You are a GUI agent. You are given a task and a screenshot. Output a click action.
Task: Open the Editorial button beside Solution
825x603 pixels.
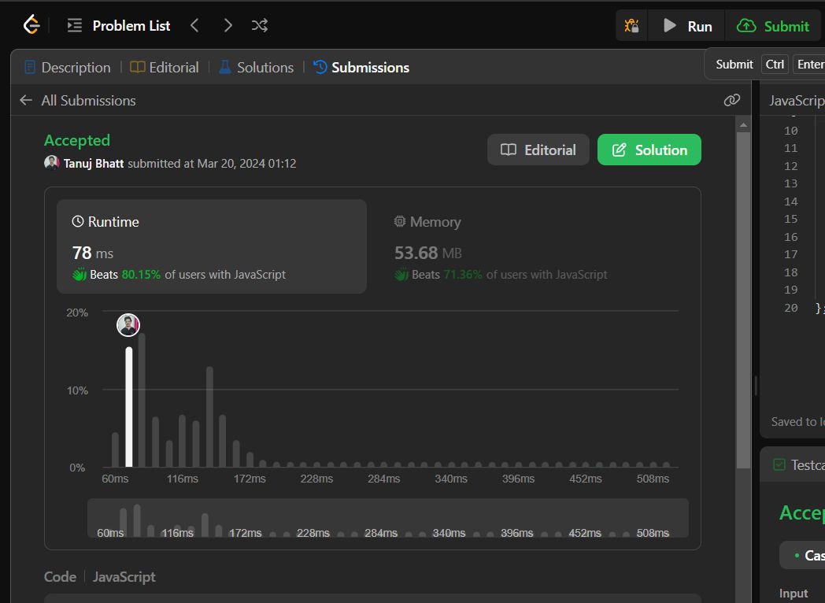(538, 150)
